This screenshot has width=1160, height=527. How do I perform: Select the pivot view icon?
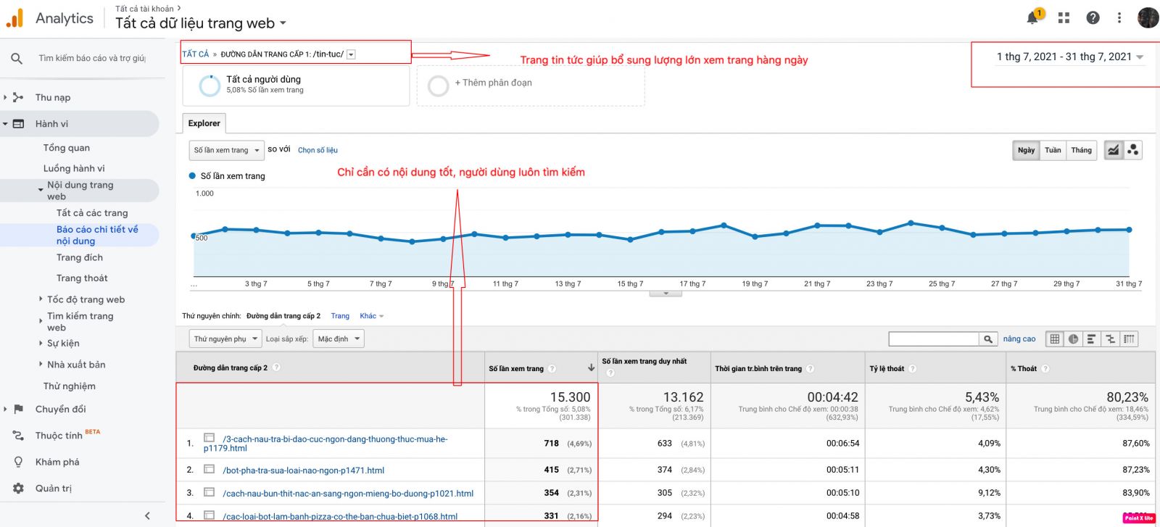[1129, 339]
